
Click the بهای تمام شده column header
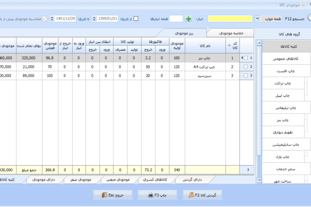pyautogui.click(x=29, y=46)
